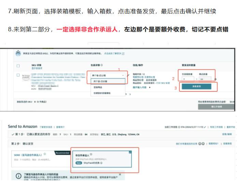Open the packing template dropdown

pos(108,75)
